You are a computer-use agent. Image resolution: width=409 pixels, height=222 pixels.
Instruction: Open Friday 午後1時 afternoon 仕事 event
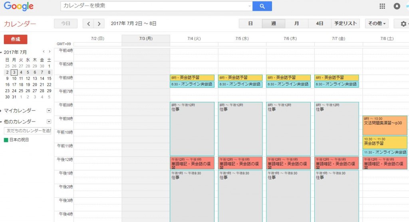click(336, 196)
